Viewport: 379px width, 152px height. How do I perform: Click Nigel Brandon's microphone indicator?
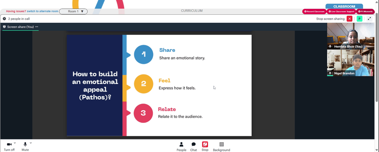[330, 73]
